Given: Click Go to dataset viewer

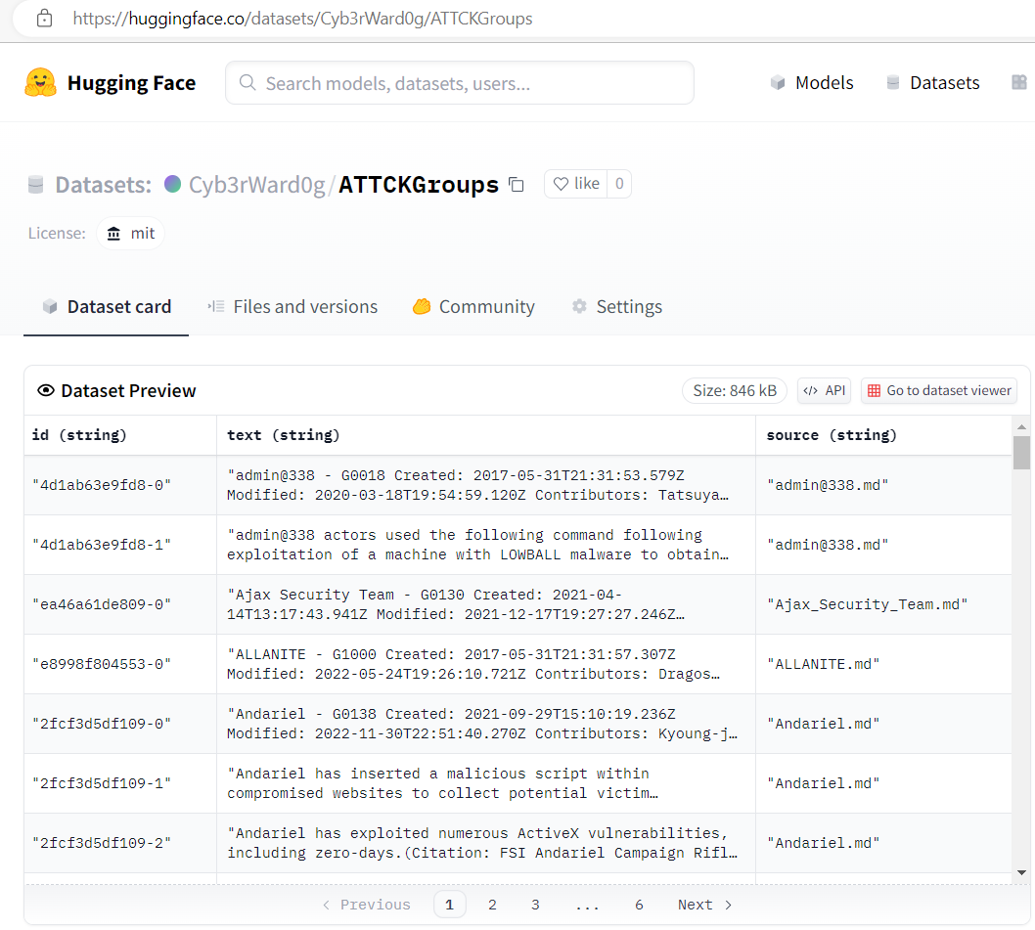Looking at the screenshot, I should tap(938, 391).
